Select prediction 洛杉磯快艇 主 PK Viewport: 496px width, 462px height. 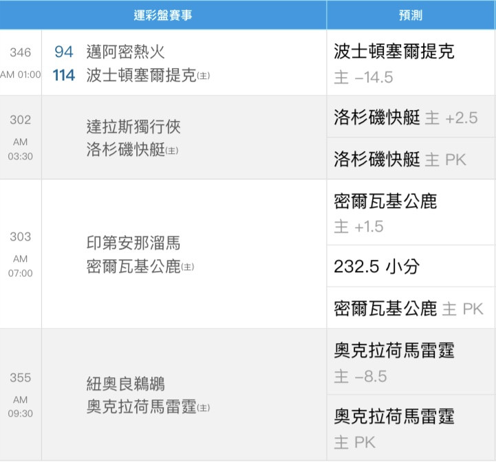(411, 159)
